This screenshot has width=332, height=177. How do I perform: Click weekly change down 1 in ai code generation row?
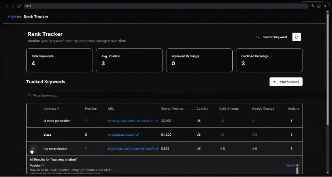click(254, 121)
